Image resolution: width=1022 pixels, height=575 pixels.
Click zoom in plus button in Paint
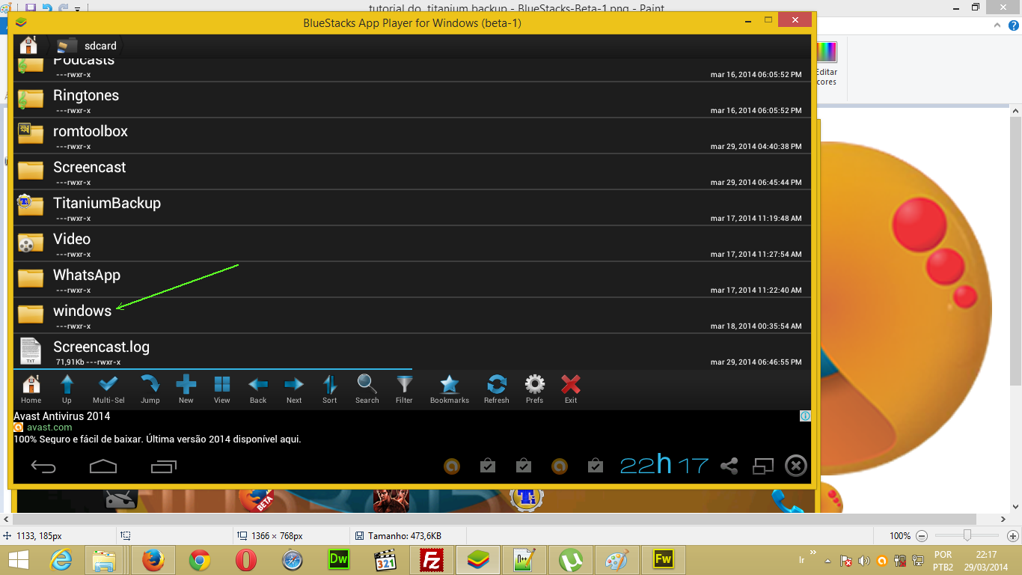(x=1013, y=536)
